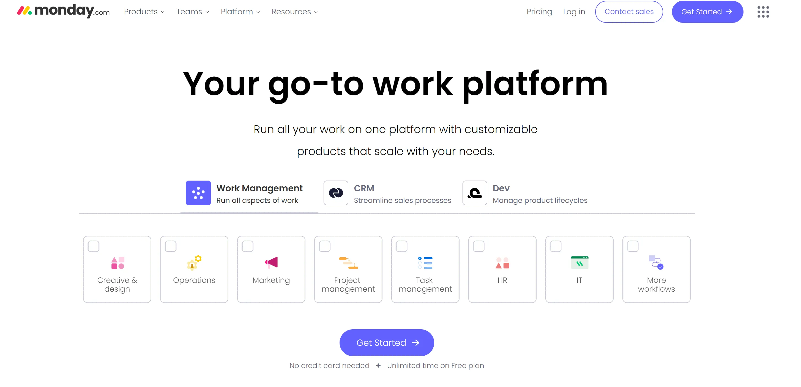Click the Log in link
Screen dimensions: 801x387
[574, 11]
